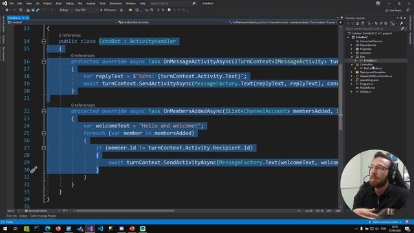Collapse the Bots folder
Screen dimensions: 414x233
tap(351, 56)
